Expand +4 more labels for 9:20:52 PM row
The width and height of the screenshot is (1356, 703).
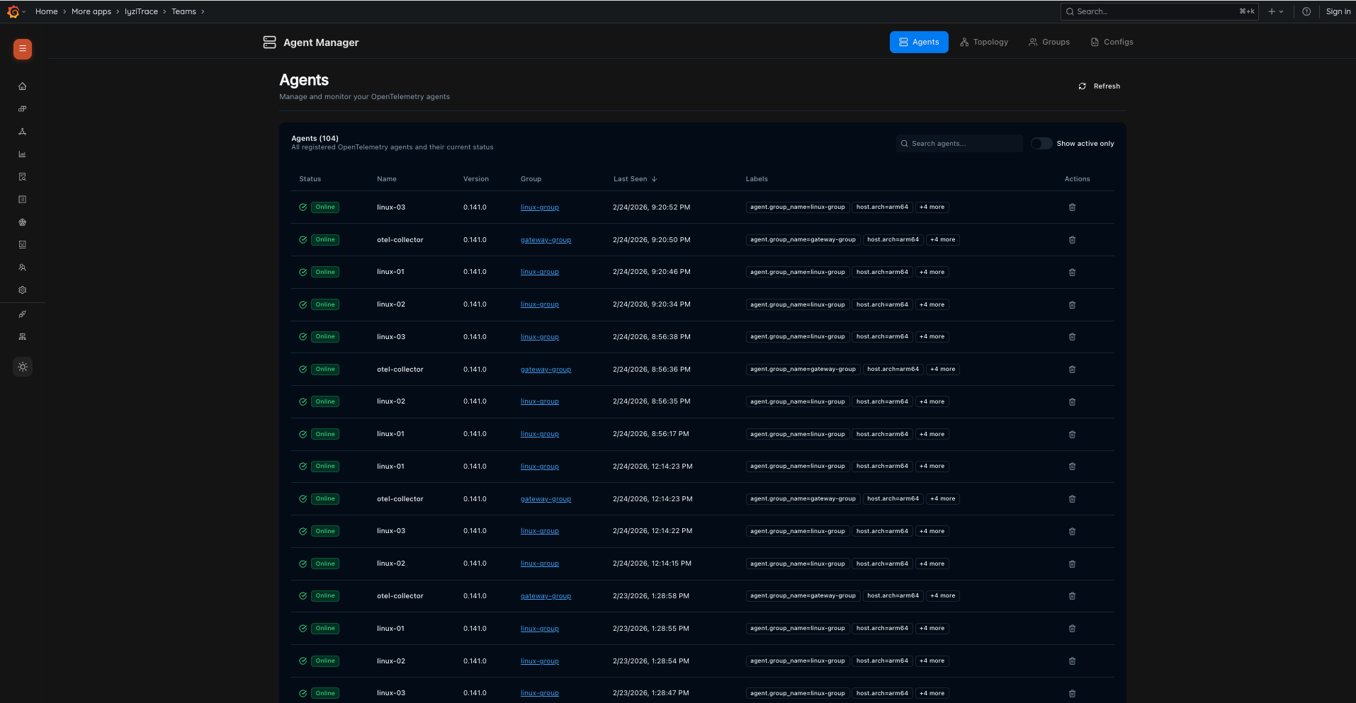coord(932,207)
